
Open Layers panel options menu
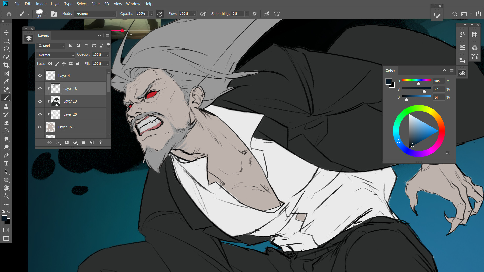pyautogui.click(x=108, y=36)
